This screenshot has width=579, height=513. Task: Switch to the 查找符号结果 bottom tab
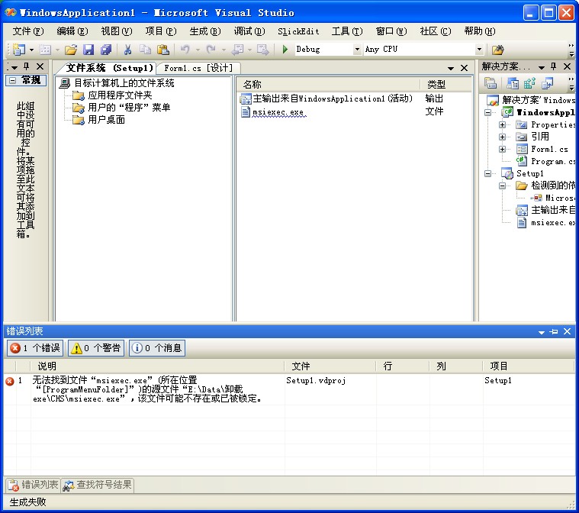[x=97, y=485]
